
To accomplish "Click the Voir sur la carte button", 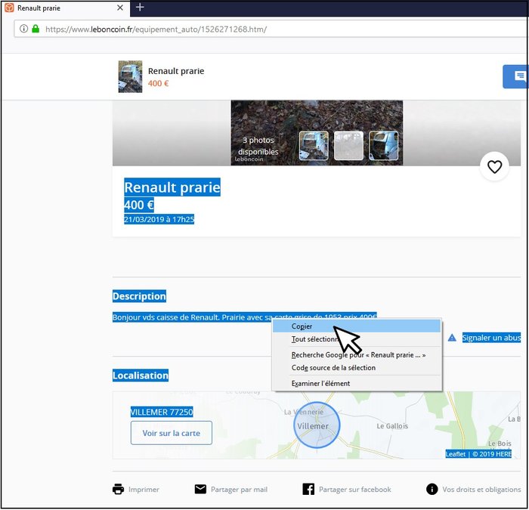I will [x=172, y=433].
